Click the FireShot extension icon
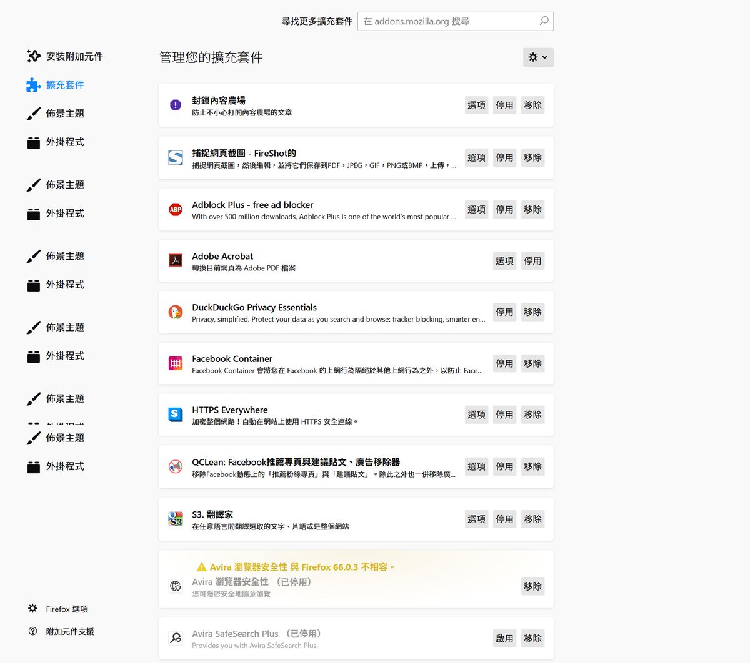The height and width of the screenshot is (663, 750). (x=175, y=157)
